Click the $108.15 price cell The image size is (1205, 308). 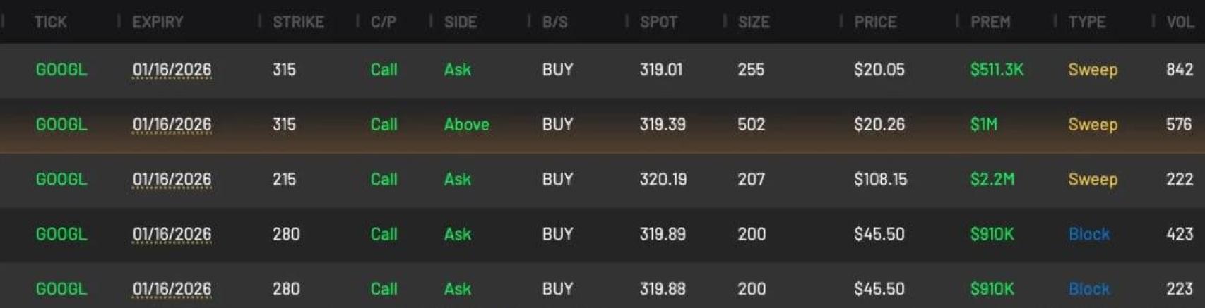(880, 180)
